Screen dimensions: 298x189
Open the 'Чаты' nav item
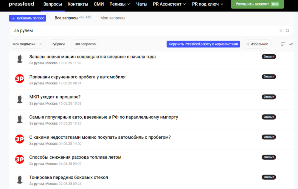pyautogui.click(x=142, y=4)
